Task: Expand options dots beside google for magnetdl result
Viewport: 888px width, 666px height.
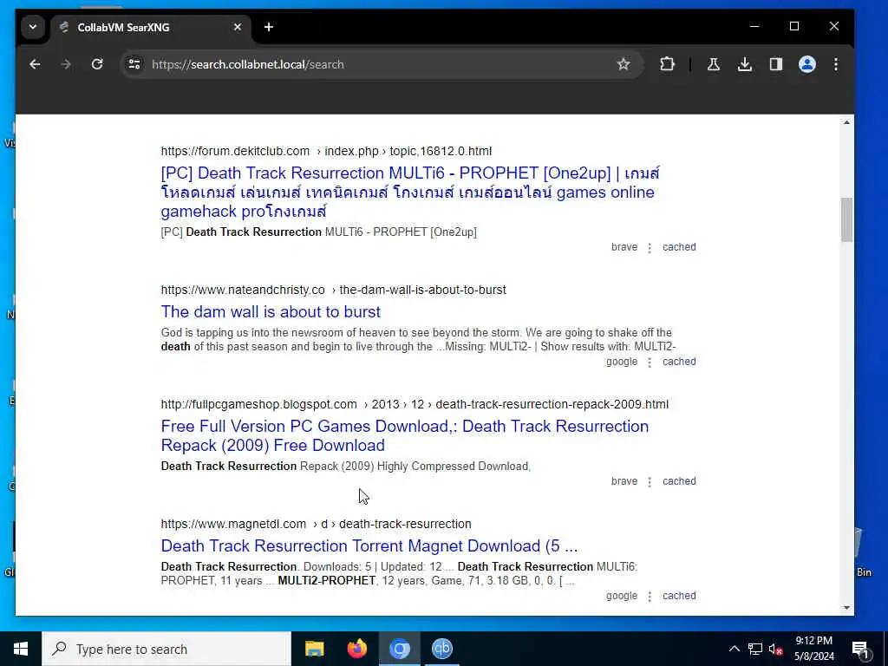Action: (650, 597)
